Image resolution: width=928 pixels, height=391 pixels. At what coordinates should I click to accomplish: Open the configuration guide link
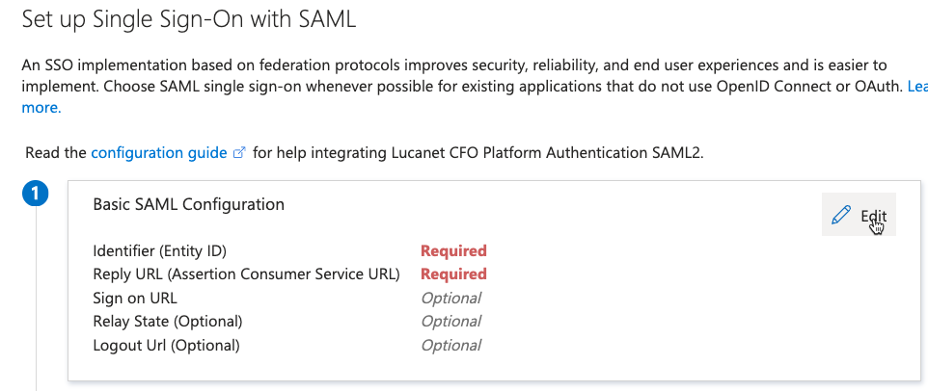click(159, 152)
